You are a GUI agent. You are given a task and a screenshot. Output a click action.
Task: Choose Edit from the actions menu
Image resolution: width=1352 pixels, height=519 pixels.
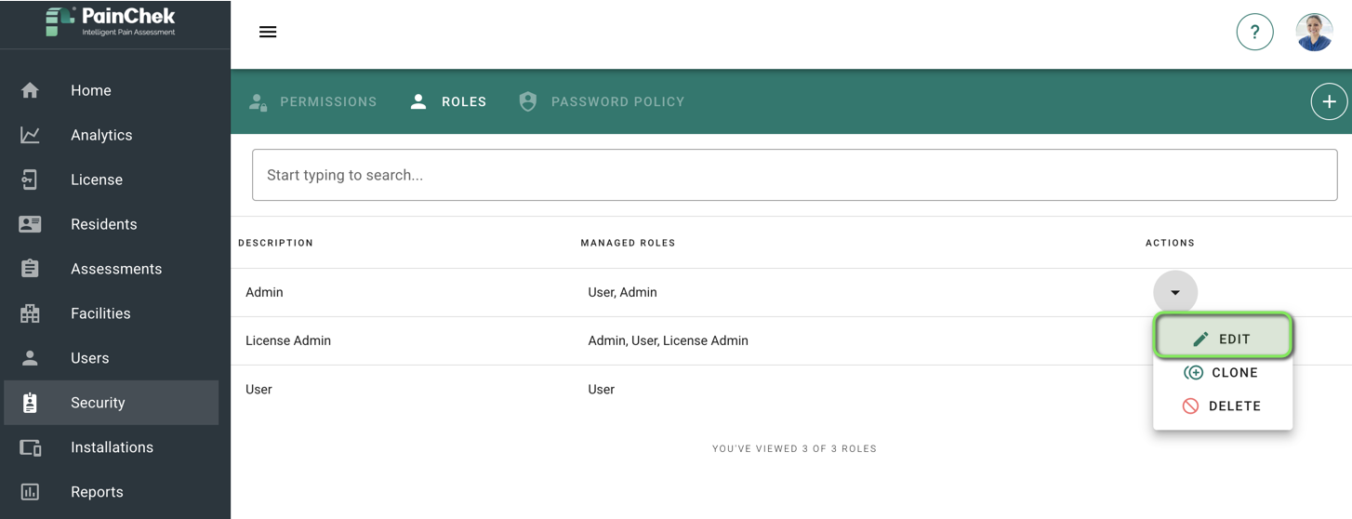(1223, 339)
